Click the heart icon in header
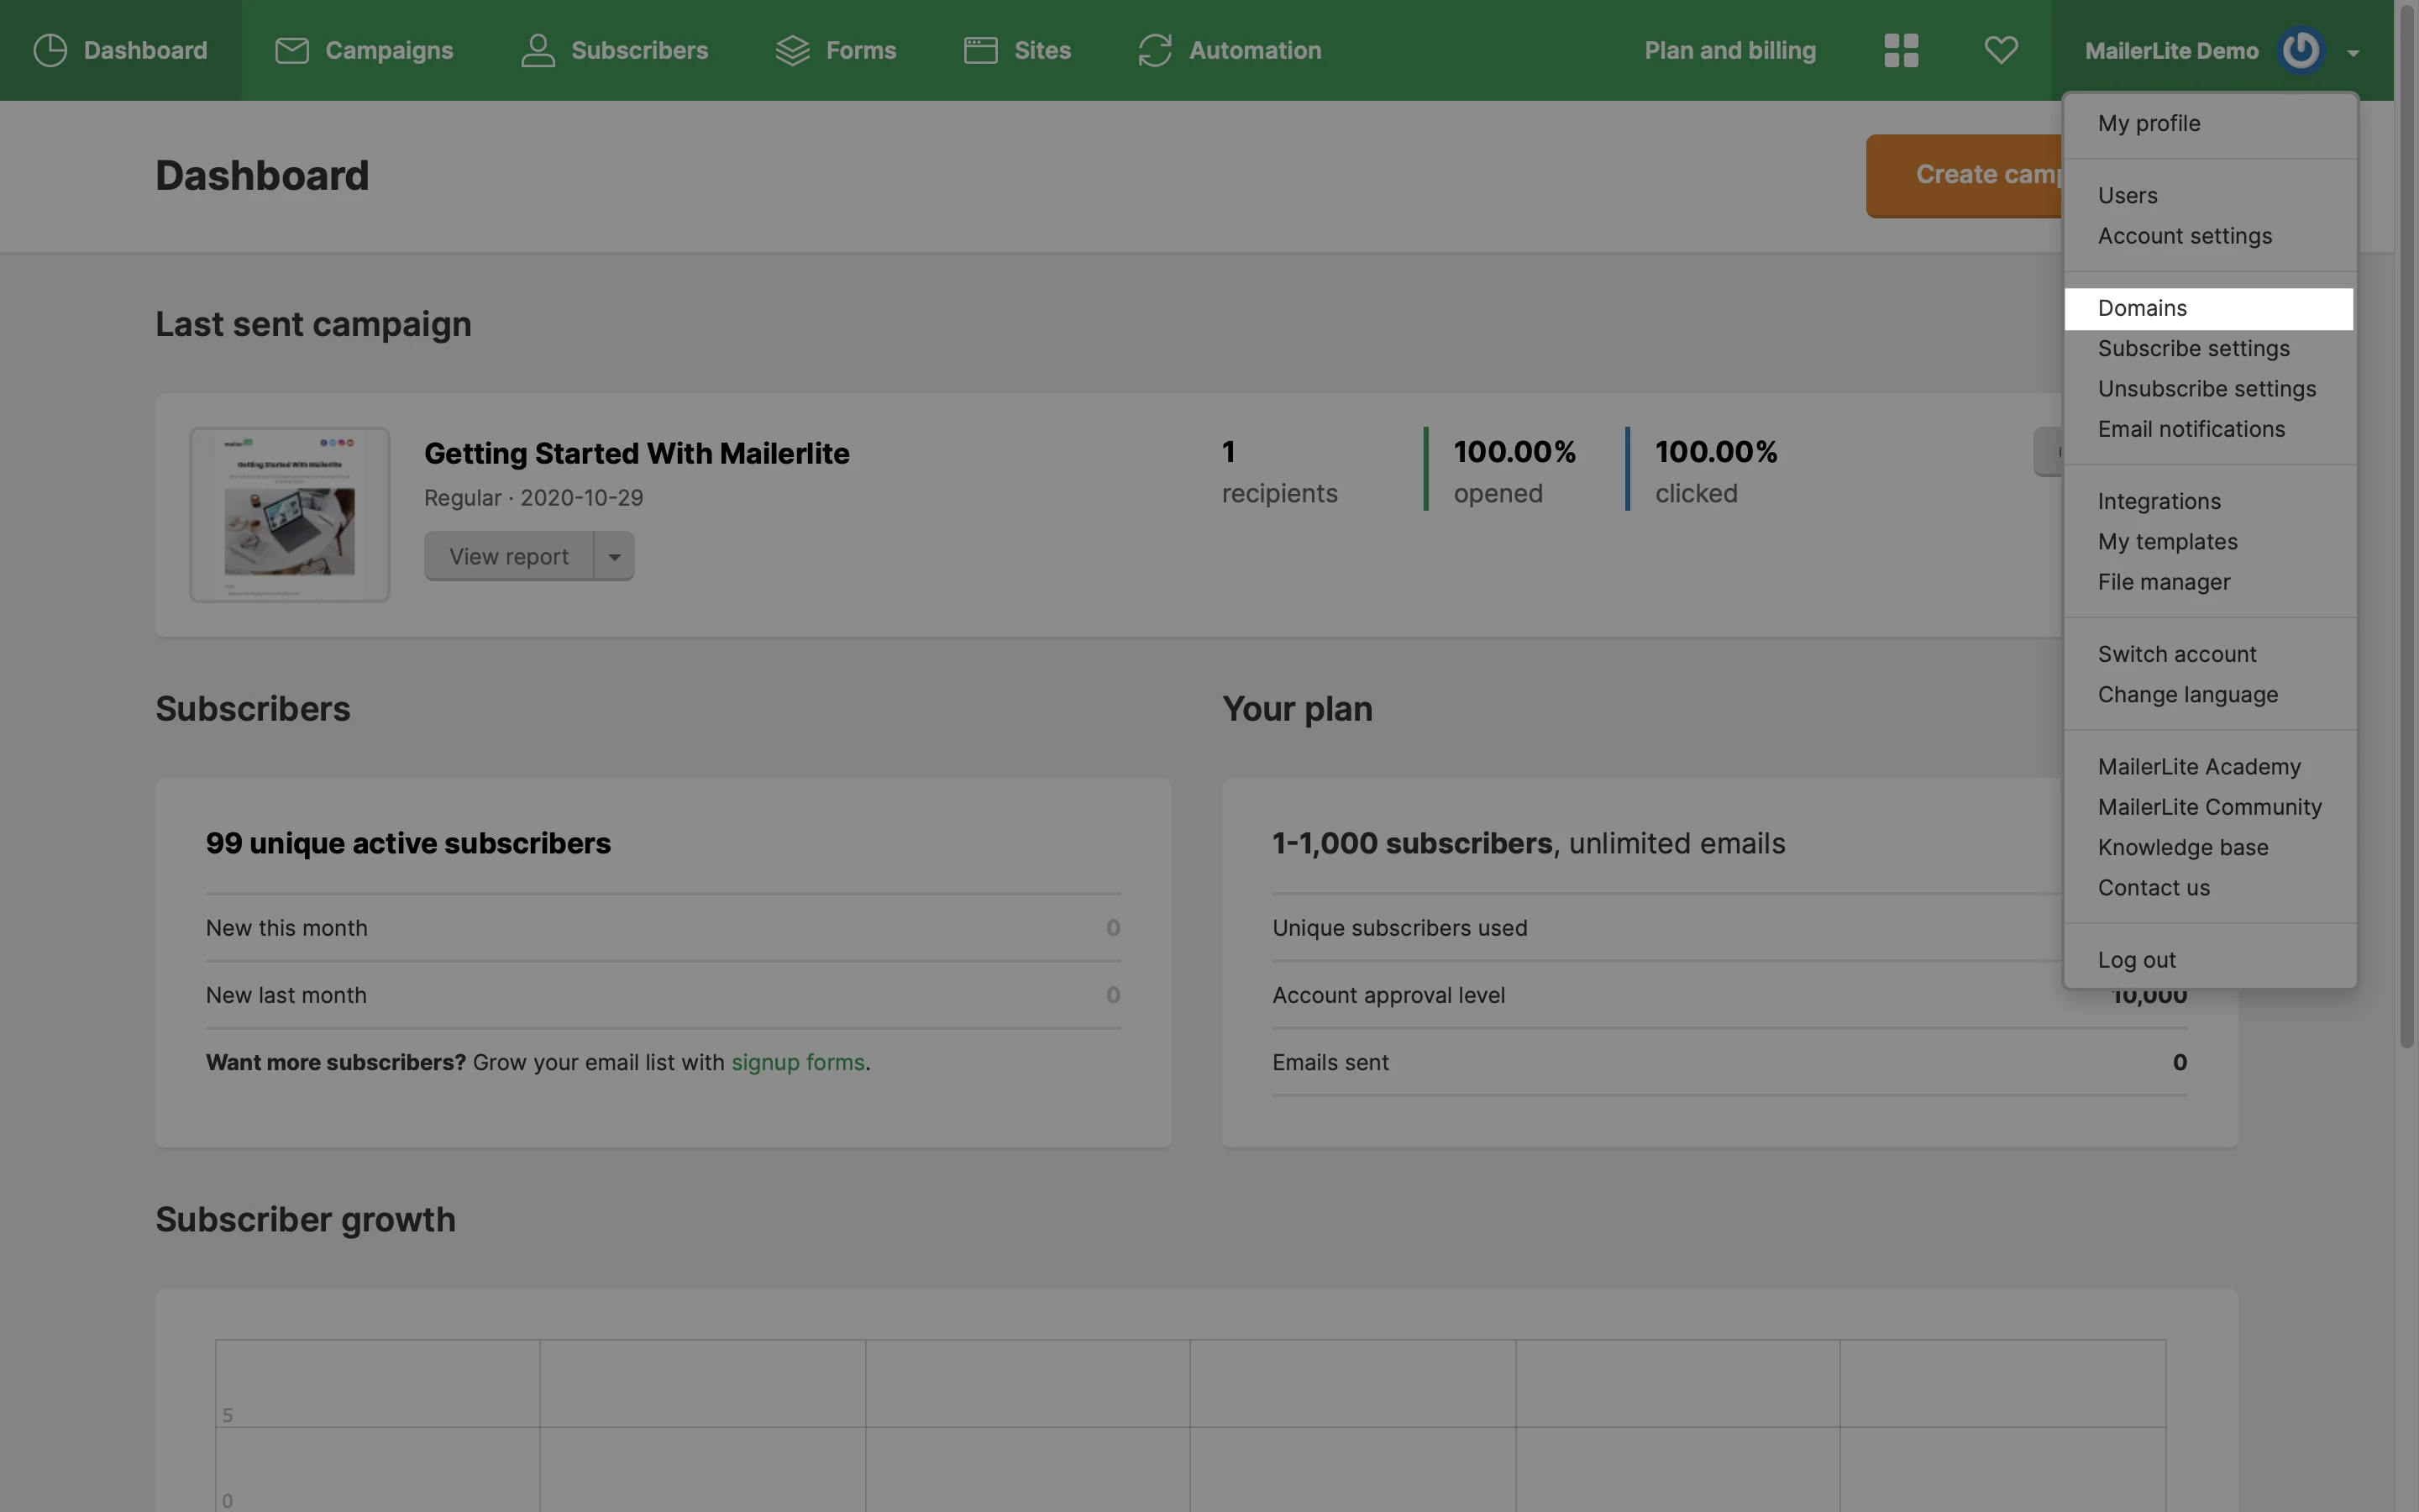Viewport: 2419px width, 1512px height. (2000, 50)
